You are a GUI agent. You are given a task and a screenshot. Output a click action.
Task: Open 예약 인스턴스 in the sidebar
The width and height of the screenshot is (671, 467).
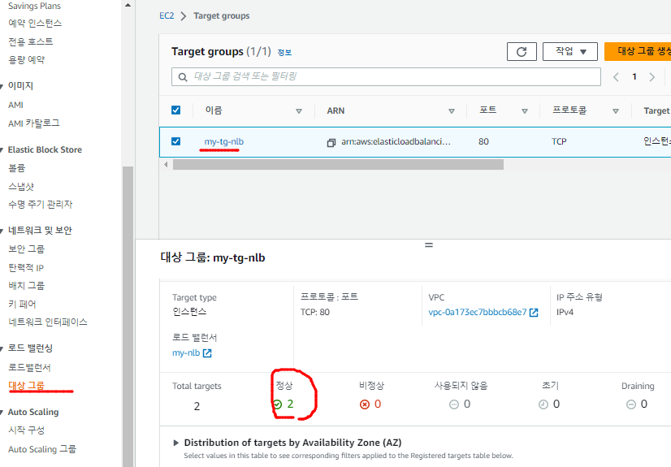(x=35, y=23)
